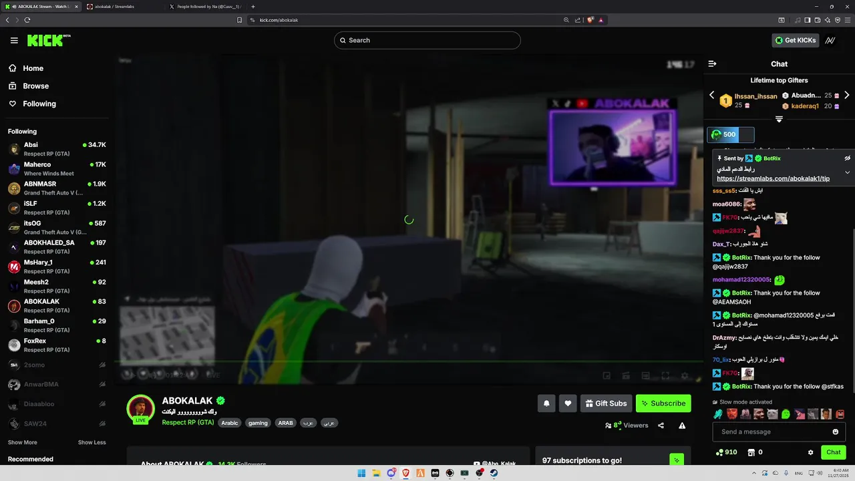The width and height of the screenshot is (855, 481).
Task: Open a new browser tab
Action: [252, 6]
